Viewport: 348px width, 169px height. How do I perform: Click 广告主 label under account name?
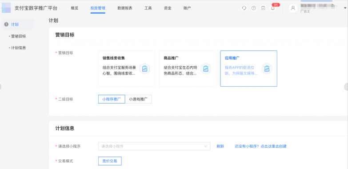coord(305,12)
